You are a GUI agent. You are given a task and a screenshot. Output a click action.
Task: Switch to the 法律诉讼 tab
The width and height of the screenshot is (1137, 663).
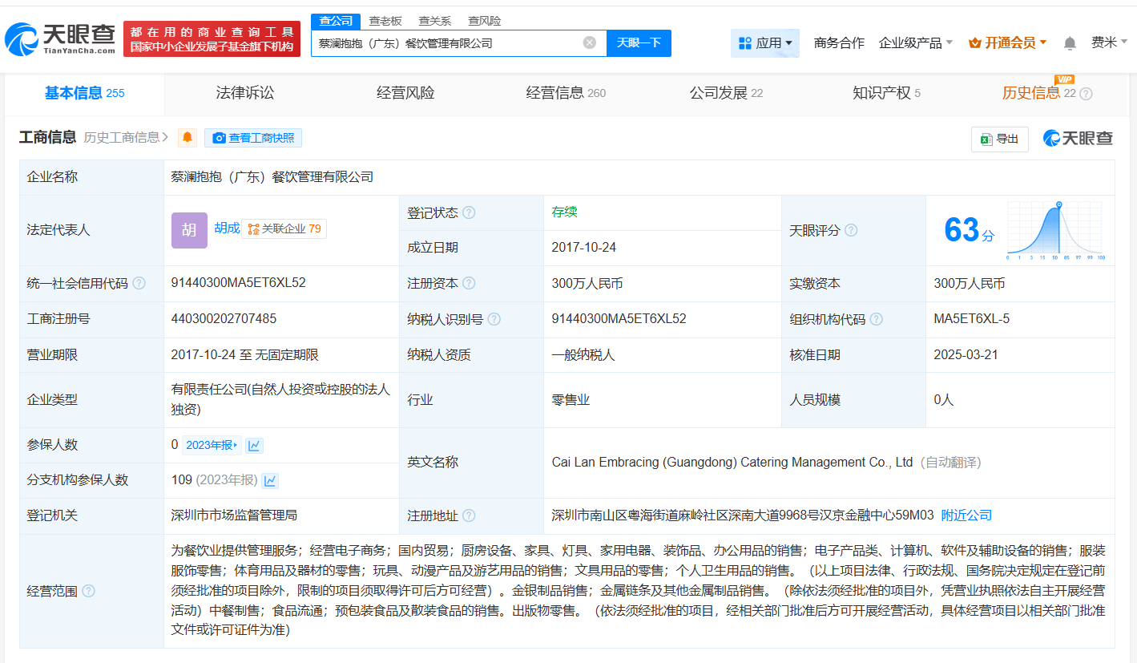point(244,93)
